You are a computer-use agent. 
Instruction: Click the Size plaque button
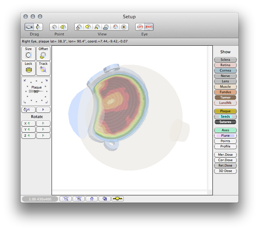click(28, 53)
